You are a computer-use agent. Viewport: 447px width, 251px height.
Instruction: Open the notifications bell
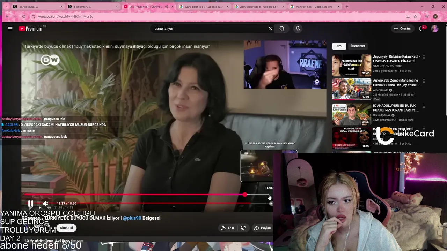point(422,29)
